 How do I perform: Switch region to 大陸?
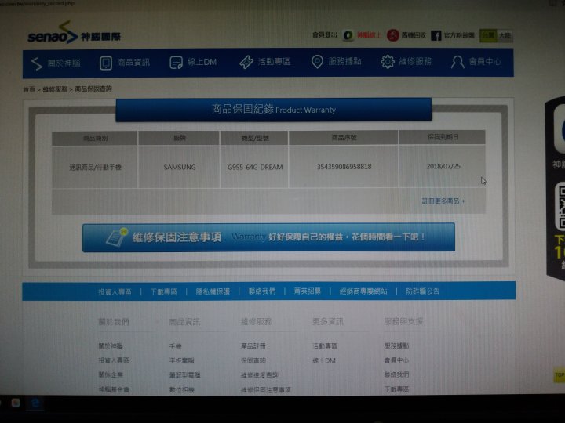tap(505, 35)
